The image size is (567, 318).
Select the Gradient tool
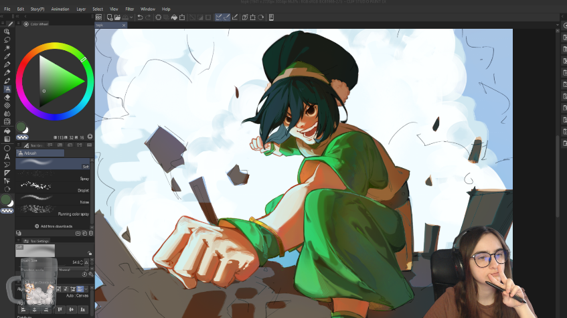pos(7,139)
